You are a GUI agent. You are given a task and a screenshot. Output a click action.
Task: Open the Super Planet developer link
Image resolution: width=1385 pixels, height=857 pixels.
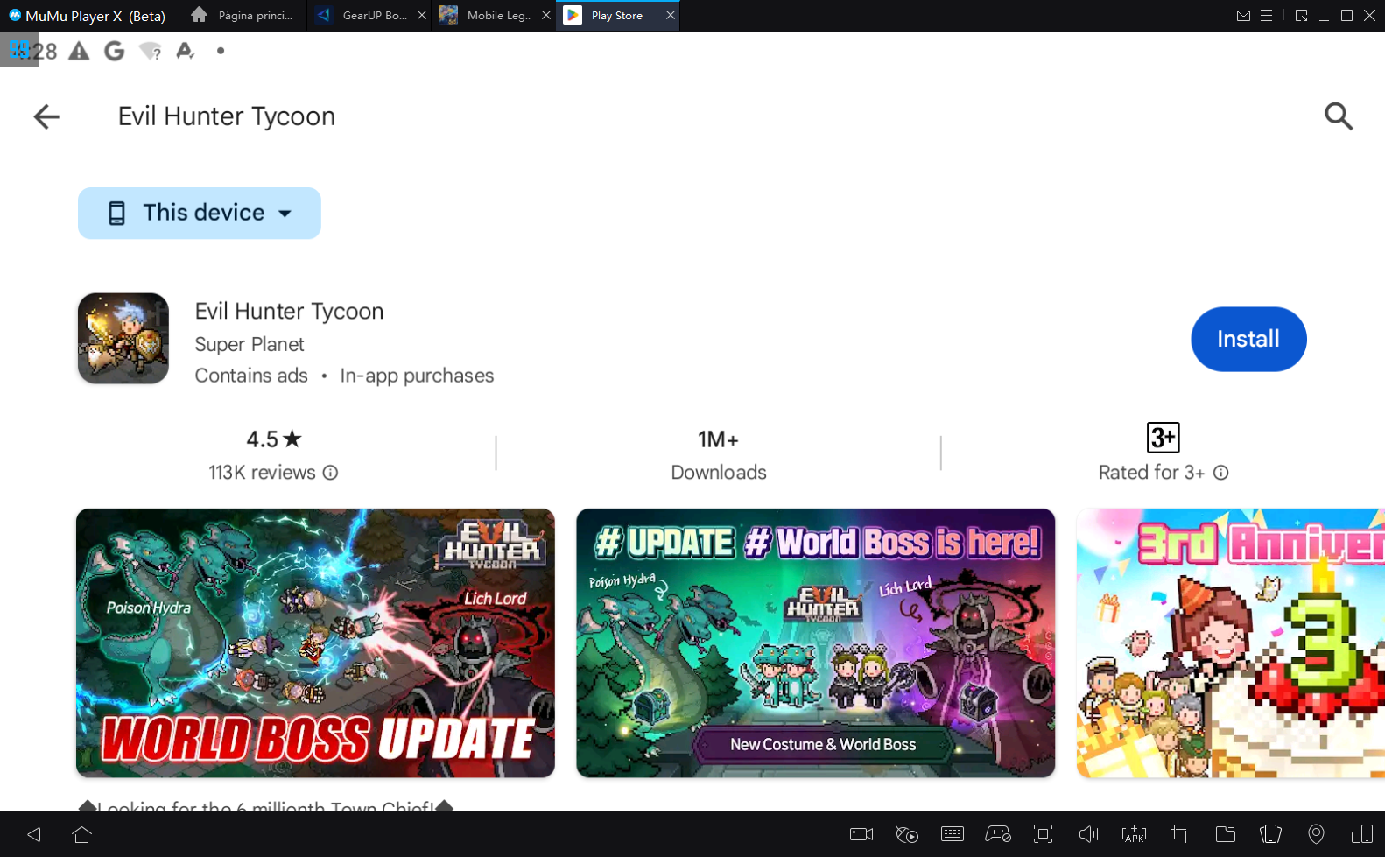point(250,344)
